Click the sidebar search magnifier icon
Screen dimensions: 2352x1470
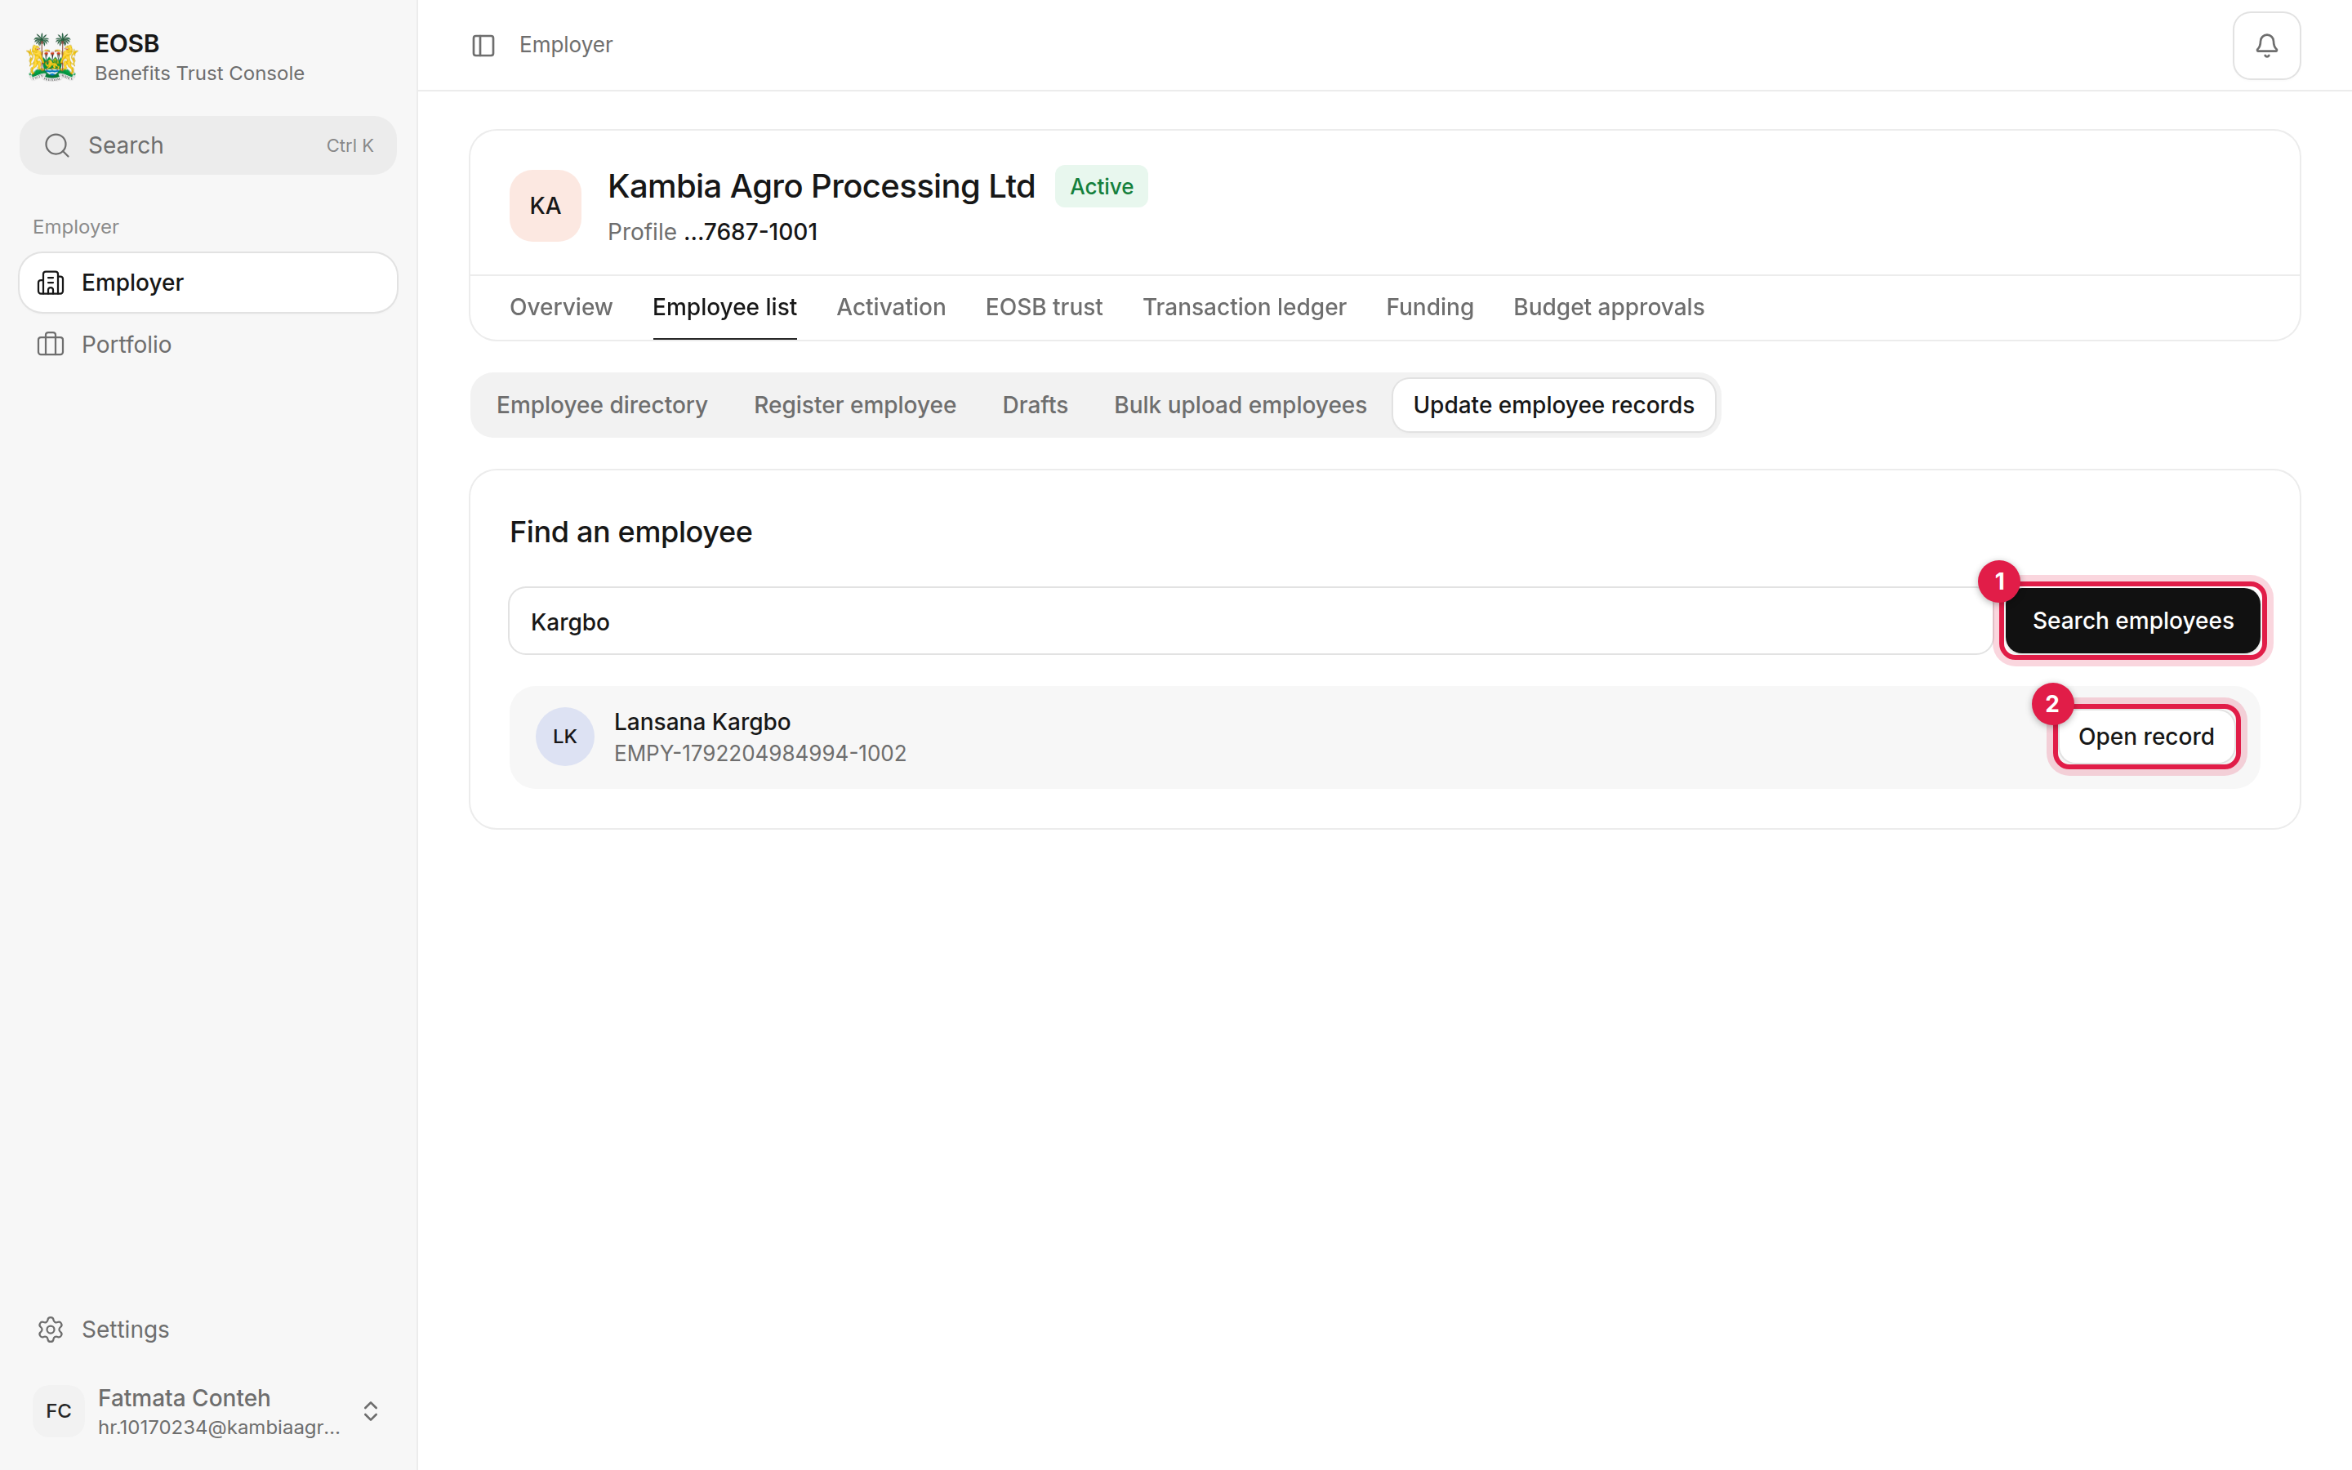pos(57,146)
